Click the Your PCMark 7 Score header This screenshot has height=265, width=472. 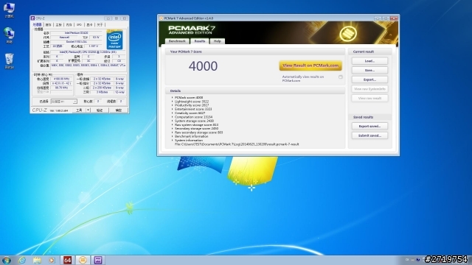pyautogui.click(x=186, y=52)
